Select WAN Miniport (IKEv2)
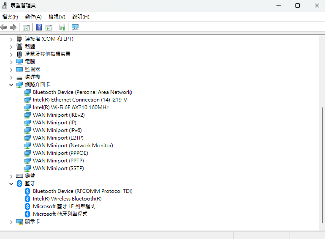Screen dimensions: 325x239 pos(59,115)
